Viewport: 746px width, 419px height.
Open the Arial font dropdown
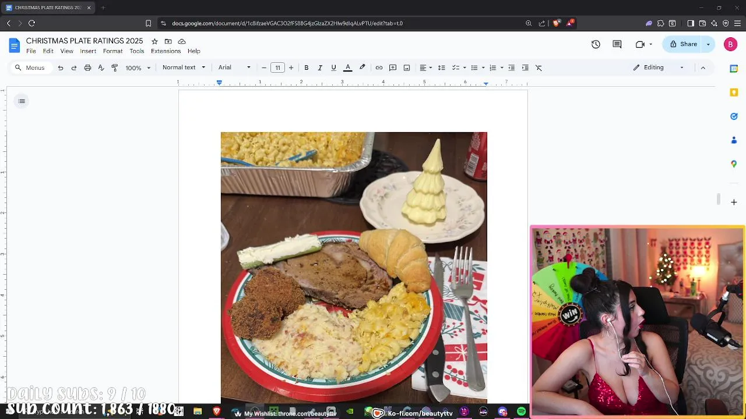pyautogui.click(x=234, y=68)
